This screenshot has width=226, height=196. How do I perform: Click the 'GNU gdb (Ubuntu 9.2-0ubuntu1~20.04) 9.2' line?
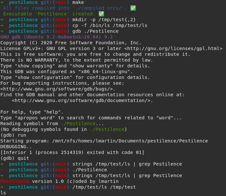pos(56,37)
